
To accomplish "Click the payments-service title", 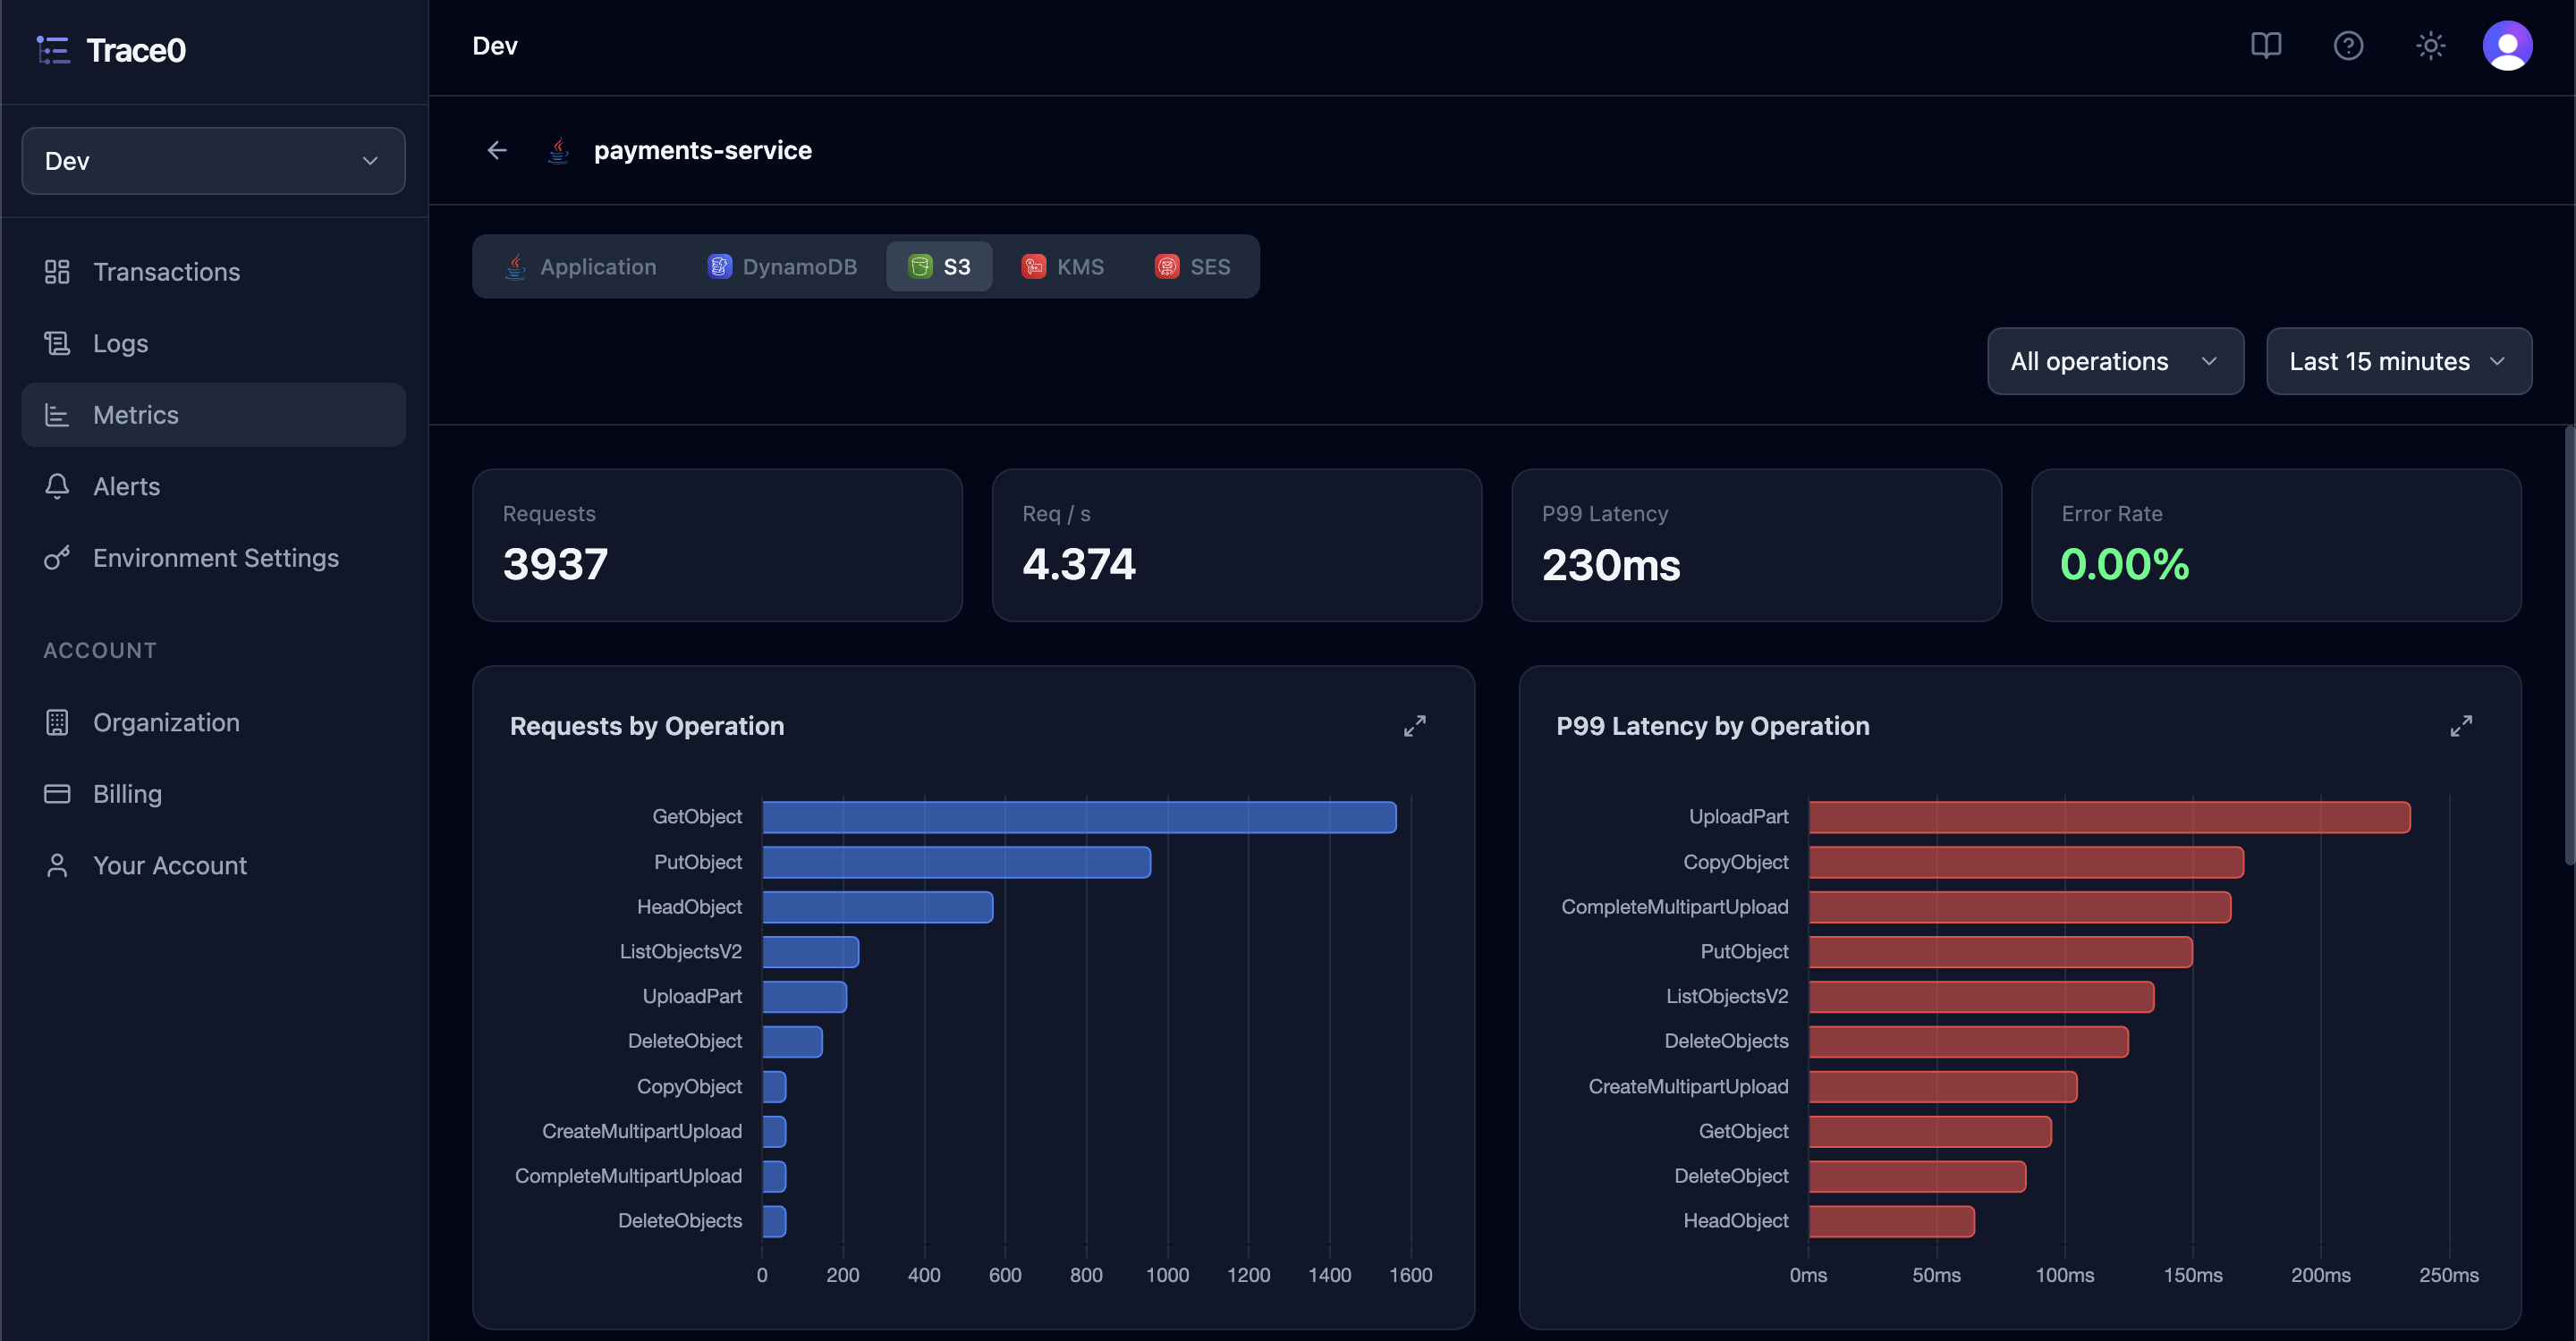I will click(x=703, y=150).
